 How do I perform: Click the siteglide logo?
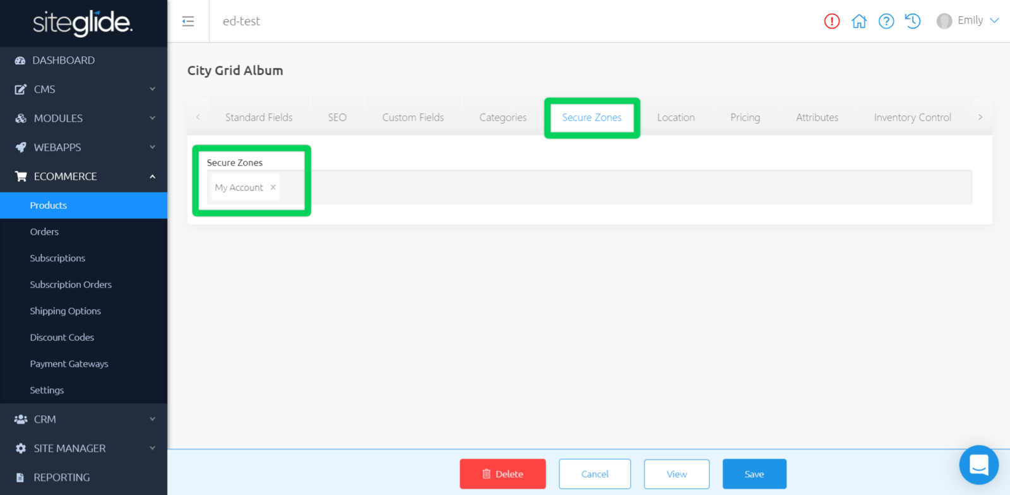tap(83, 23)
